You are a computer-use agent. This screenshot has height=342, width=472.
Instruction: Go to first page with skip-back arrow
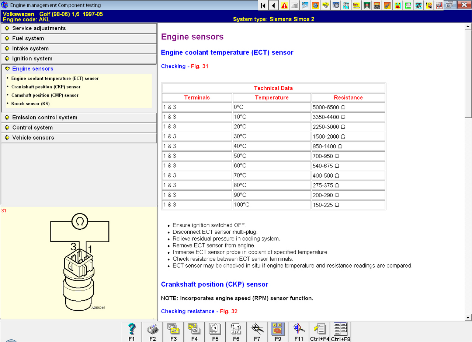[x=263, y=6]
